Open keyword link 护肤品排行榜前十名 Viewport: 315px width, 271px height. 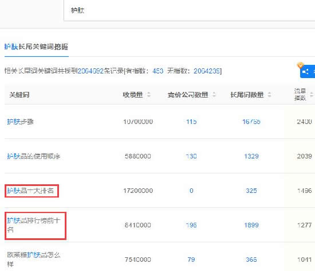point(34,225)
